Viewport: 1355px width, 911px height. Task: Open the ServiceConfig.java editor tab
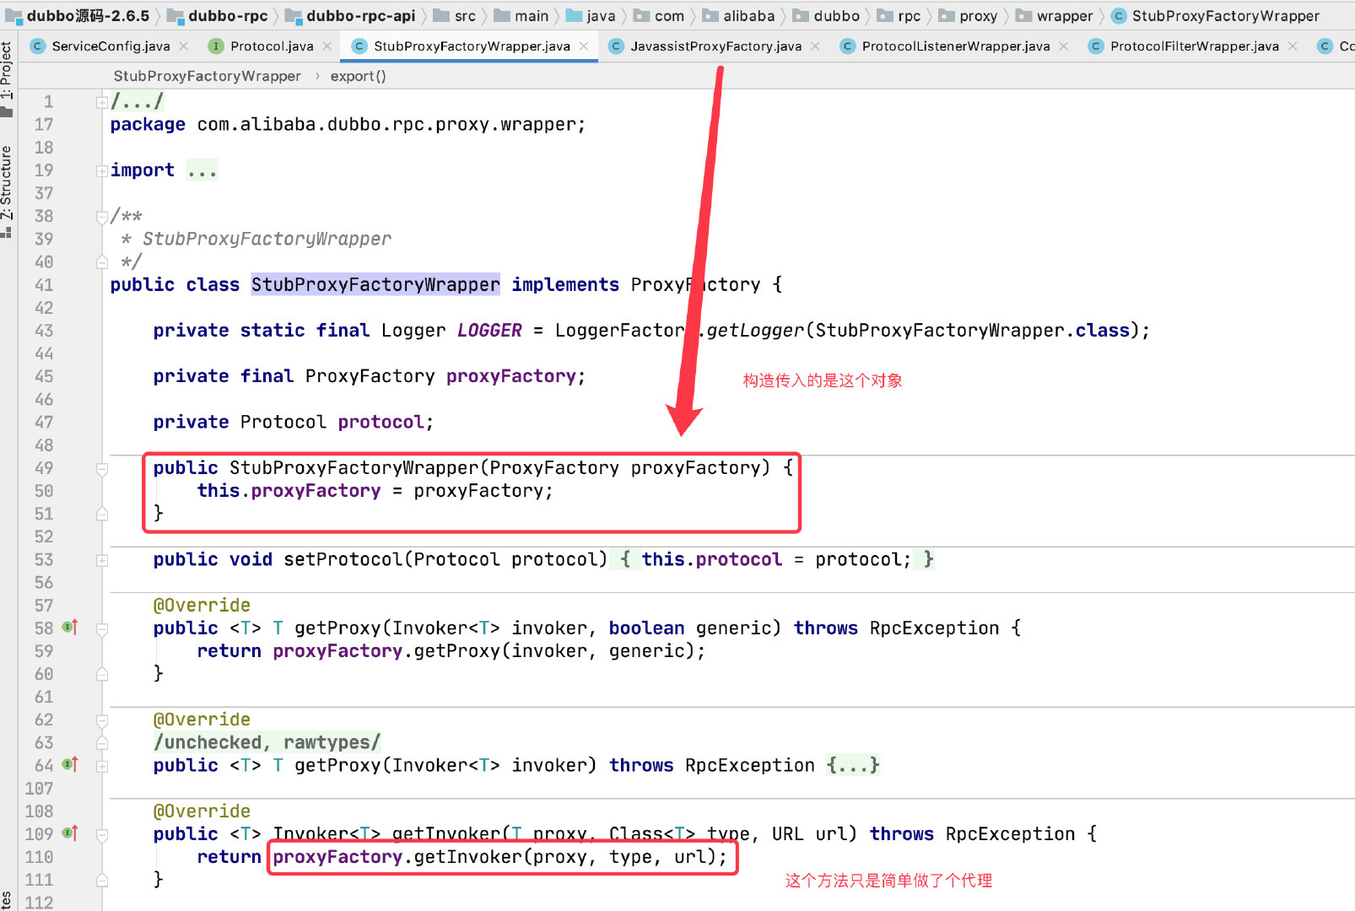[x=111, y=46]
